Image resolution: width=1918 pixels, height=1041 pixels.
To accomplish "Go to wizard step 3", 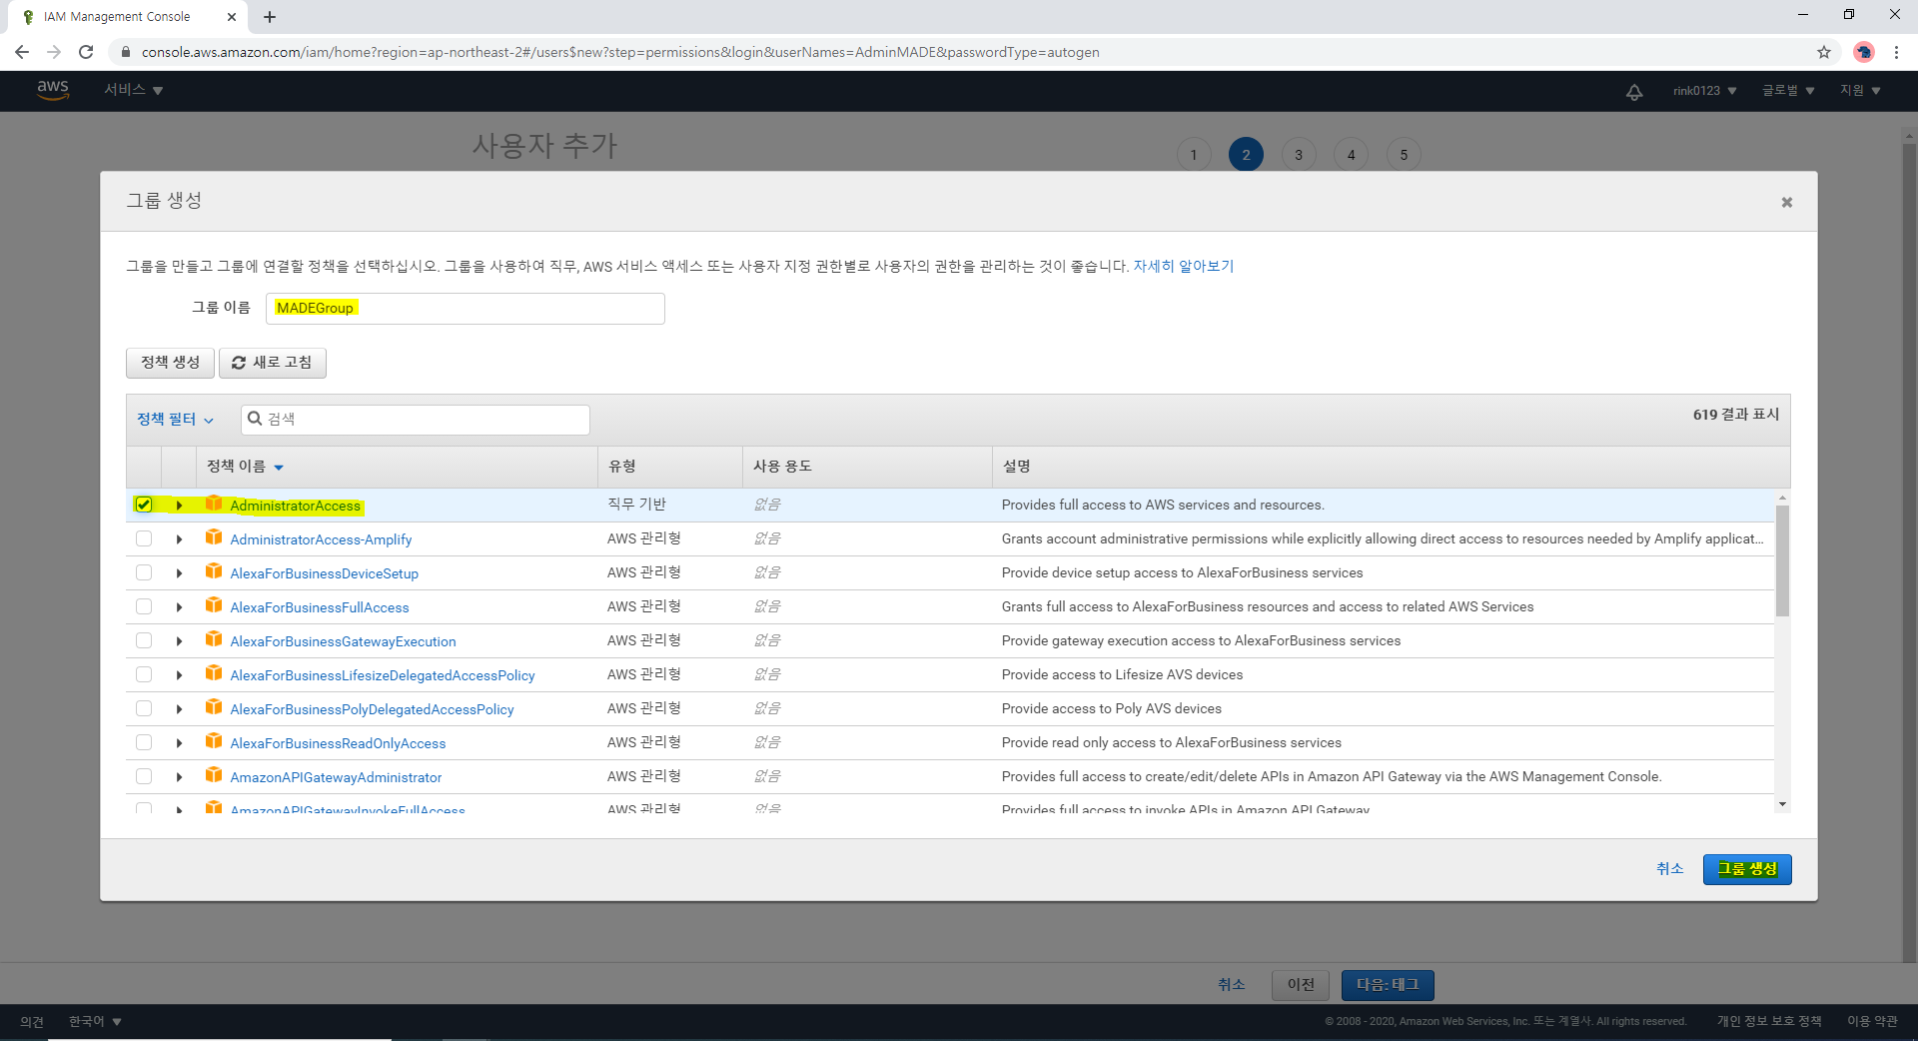I will (1299, 155).
